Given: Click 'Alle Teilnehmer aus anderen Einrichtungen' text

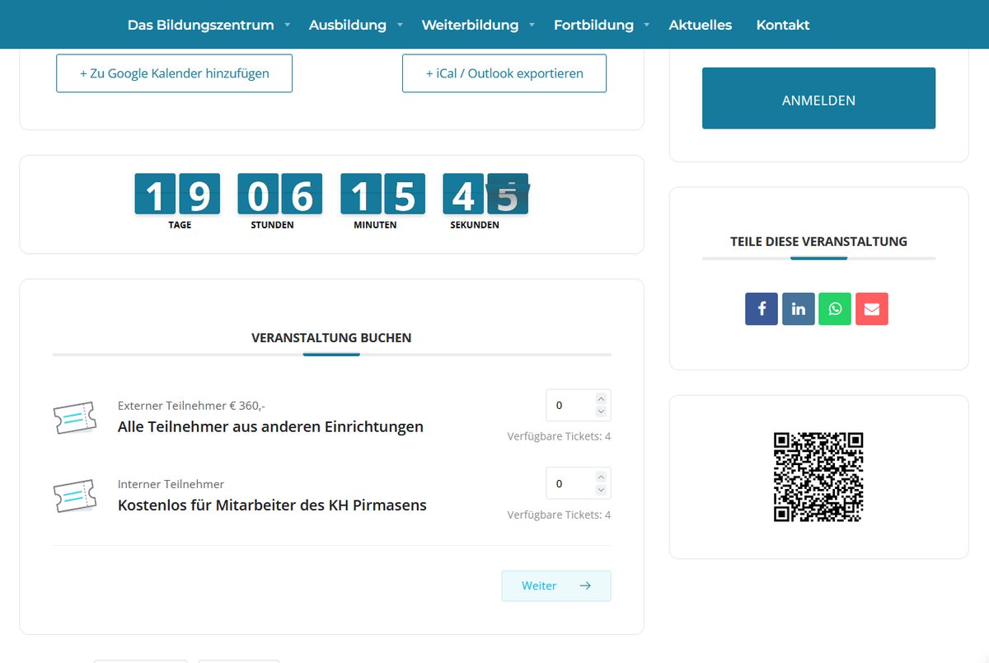Looking at the screenshot, I should coord(270,426).
